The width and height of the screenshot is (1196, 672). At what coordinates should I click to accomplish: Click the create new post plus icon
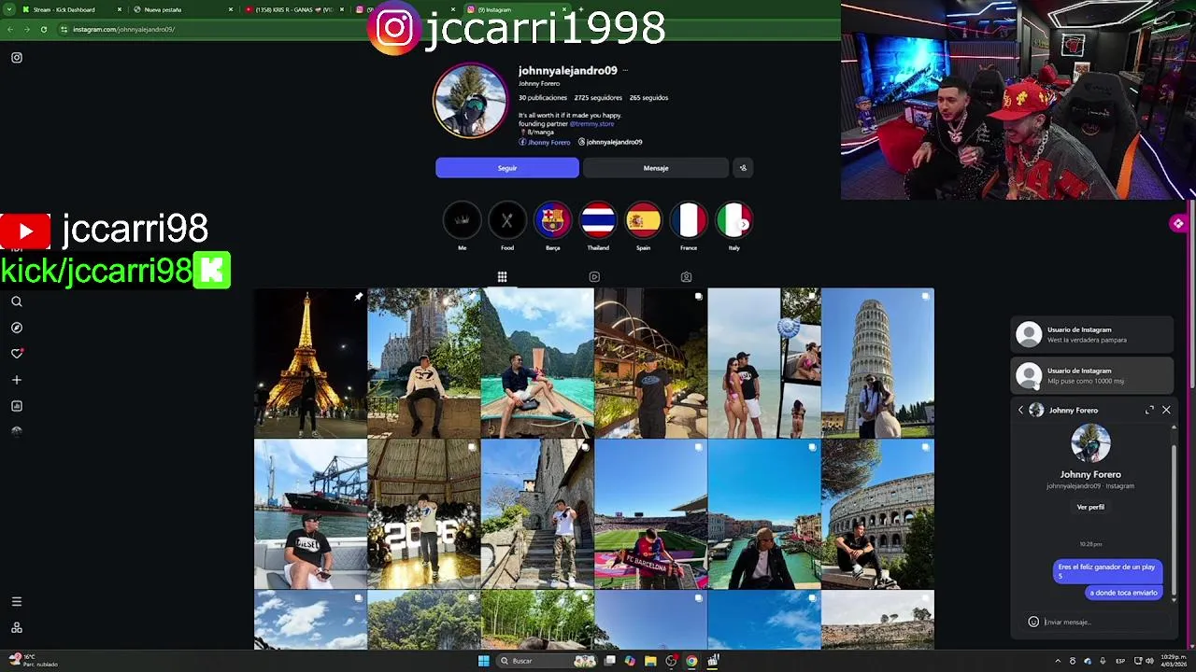click(16, 380)
